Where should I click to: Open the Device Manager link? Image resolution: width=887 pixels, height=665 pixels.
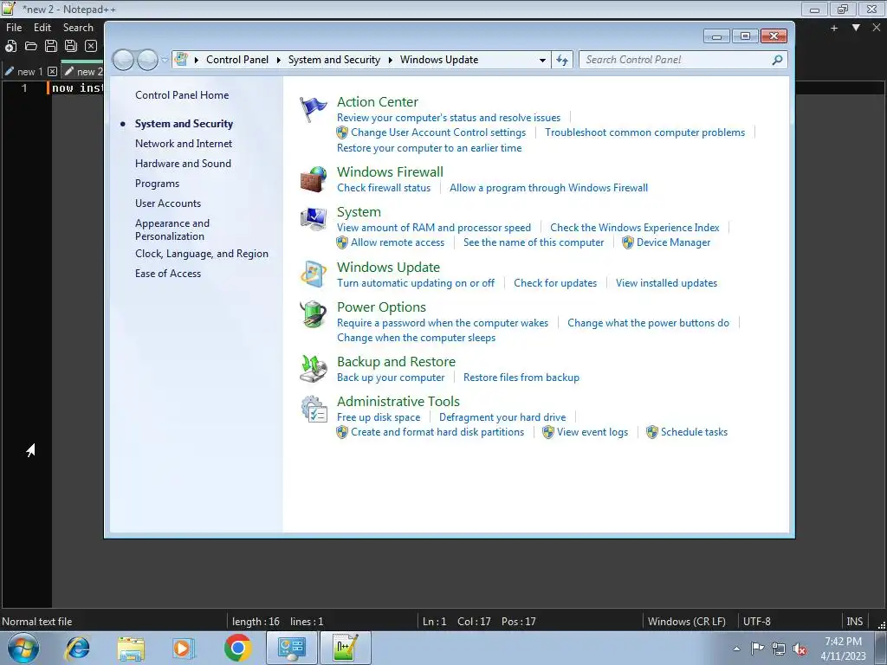pyautogui.click(x=673, y=242)
